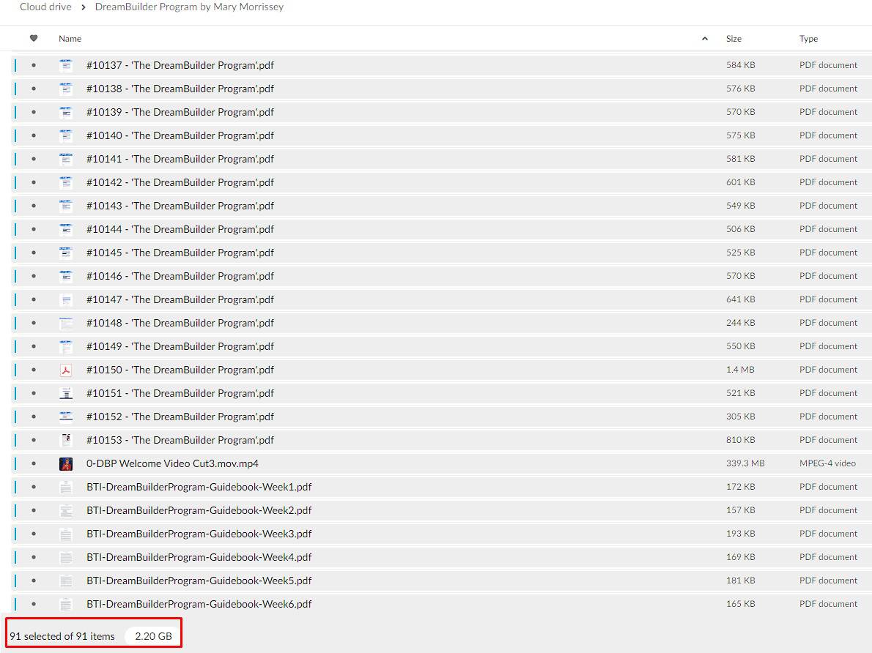Click the file icon next to #10145

coord(66,253)
